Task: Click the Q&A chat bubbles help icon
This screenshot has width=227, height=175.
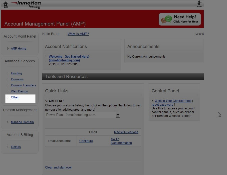Action: [167, 20]
